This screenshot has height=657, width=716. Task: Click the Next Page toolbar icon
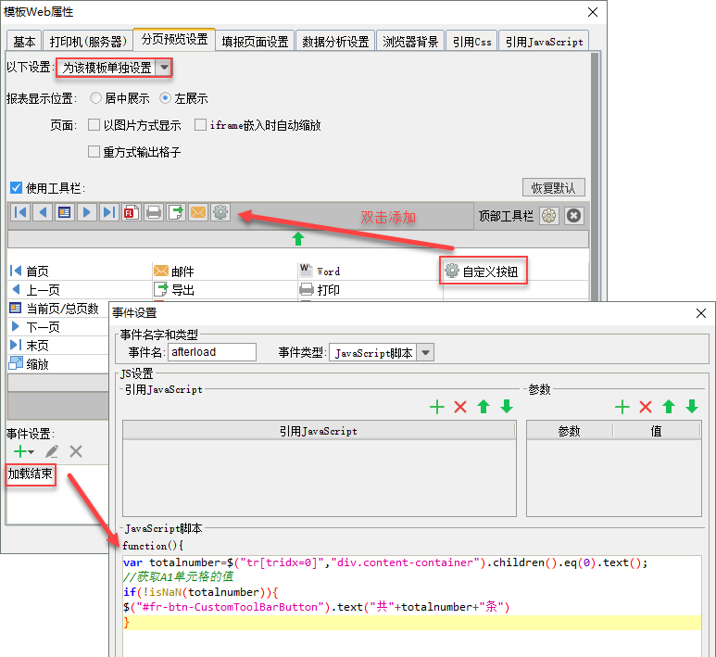click(87, 212)
